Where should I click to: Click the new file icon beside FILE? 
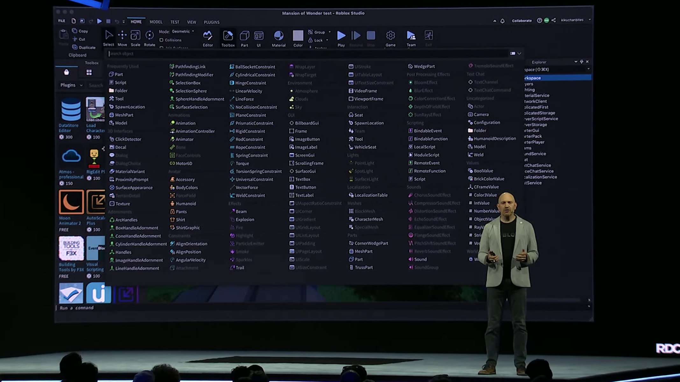[x=74, y=21]
